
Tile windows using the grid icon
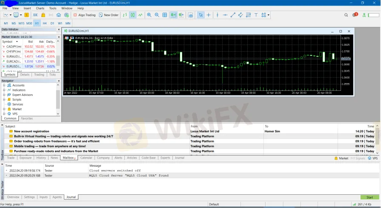[165, 15]
